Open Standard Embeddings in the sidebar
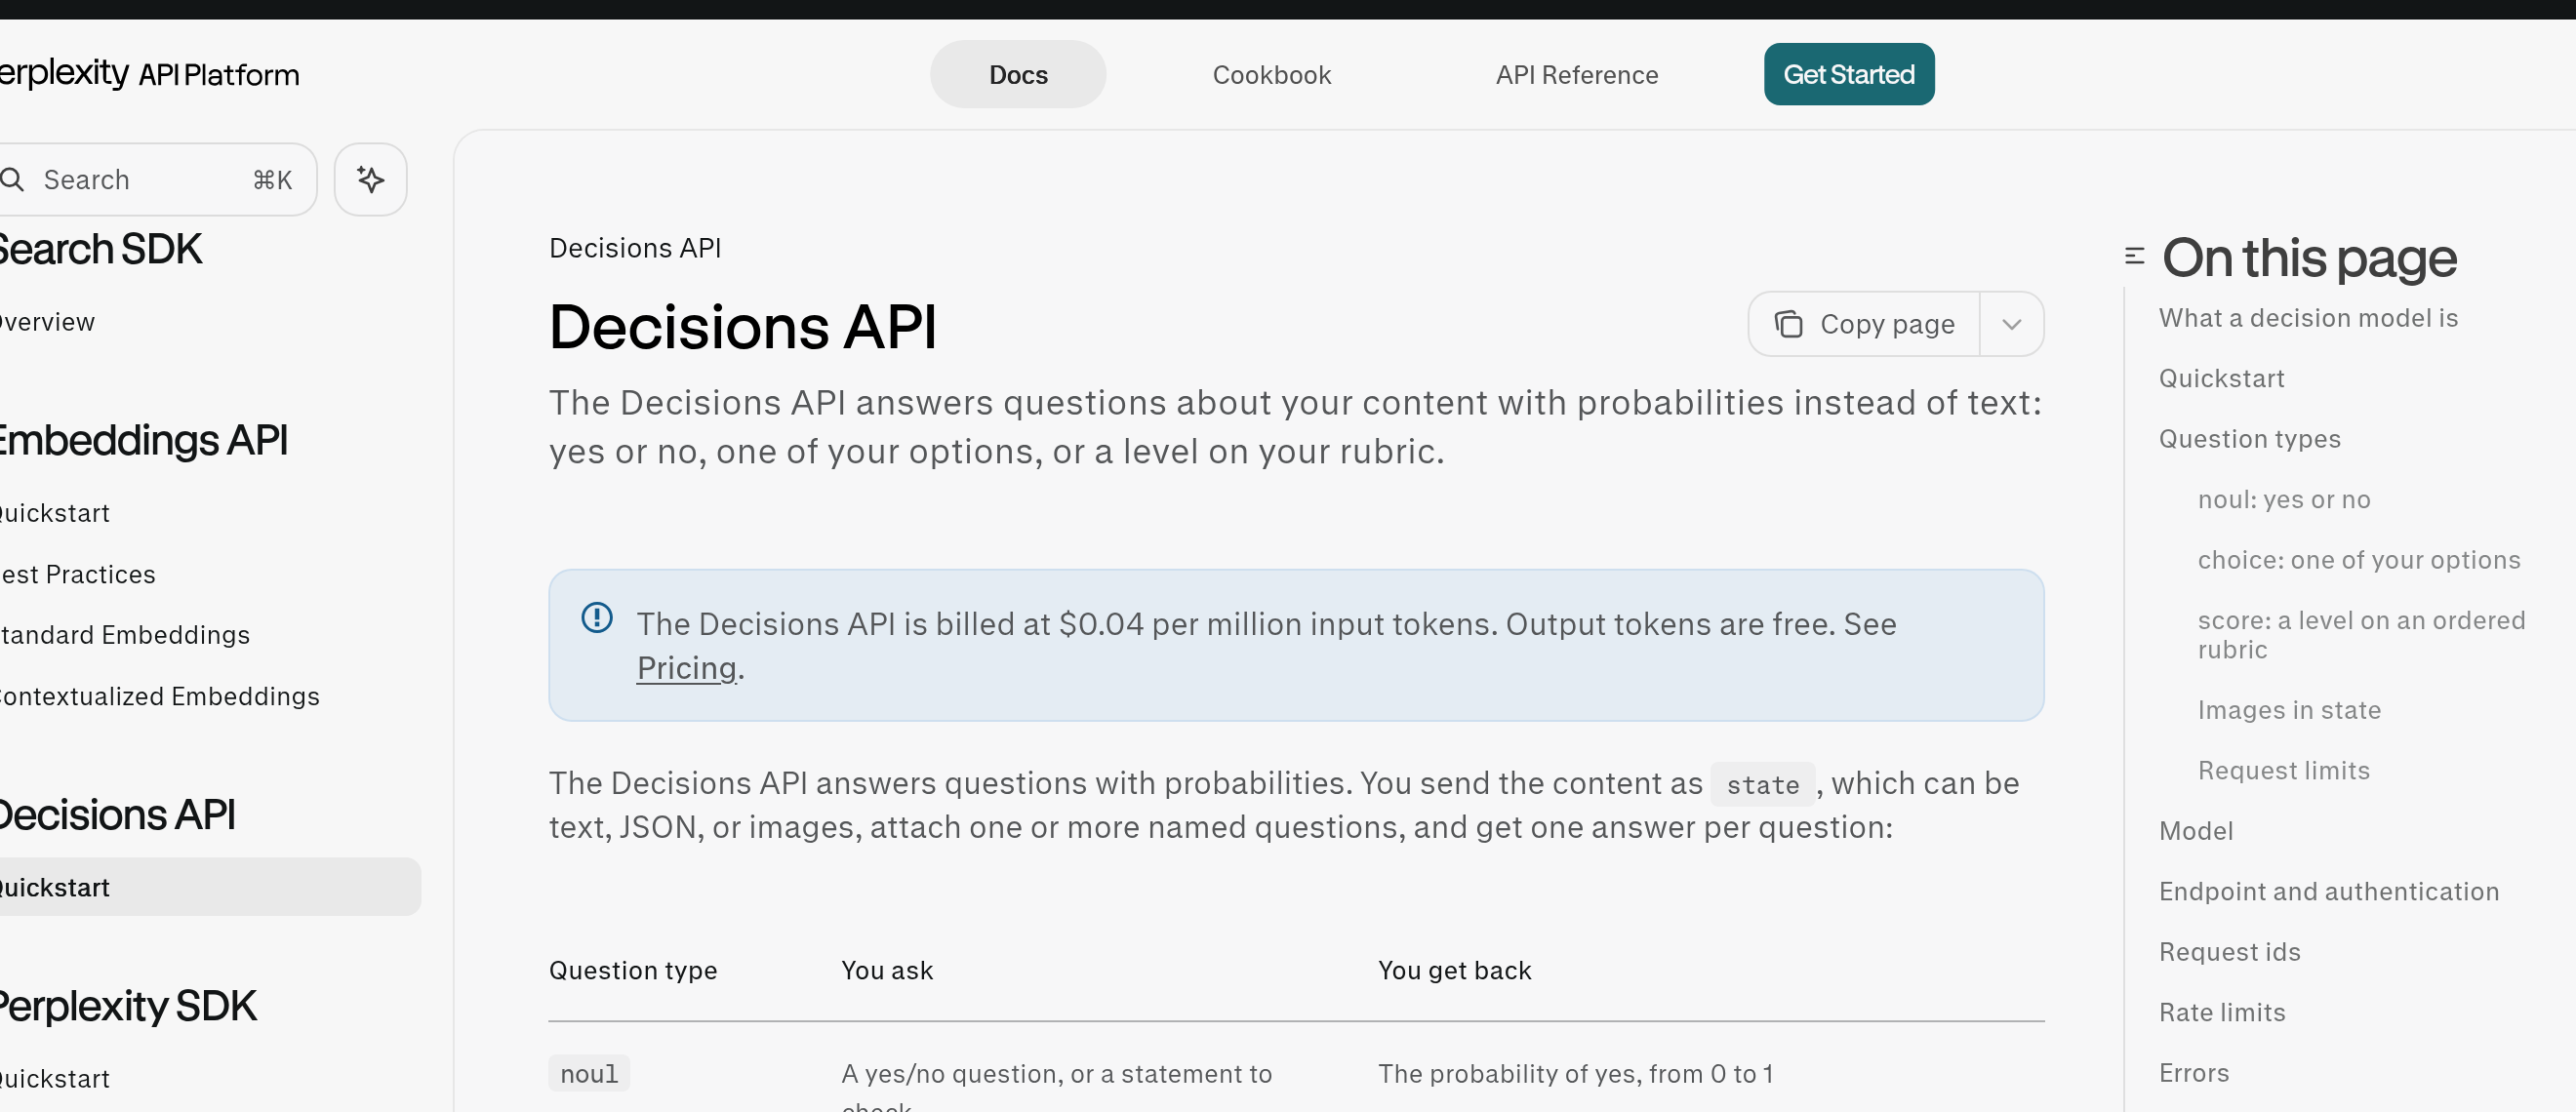The image size is (2576, 1112). click(125, 636)
